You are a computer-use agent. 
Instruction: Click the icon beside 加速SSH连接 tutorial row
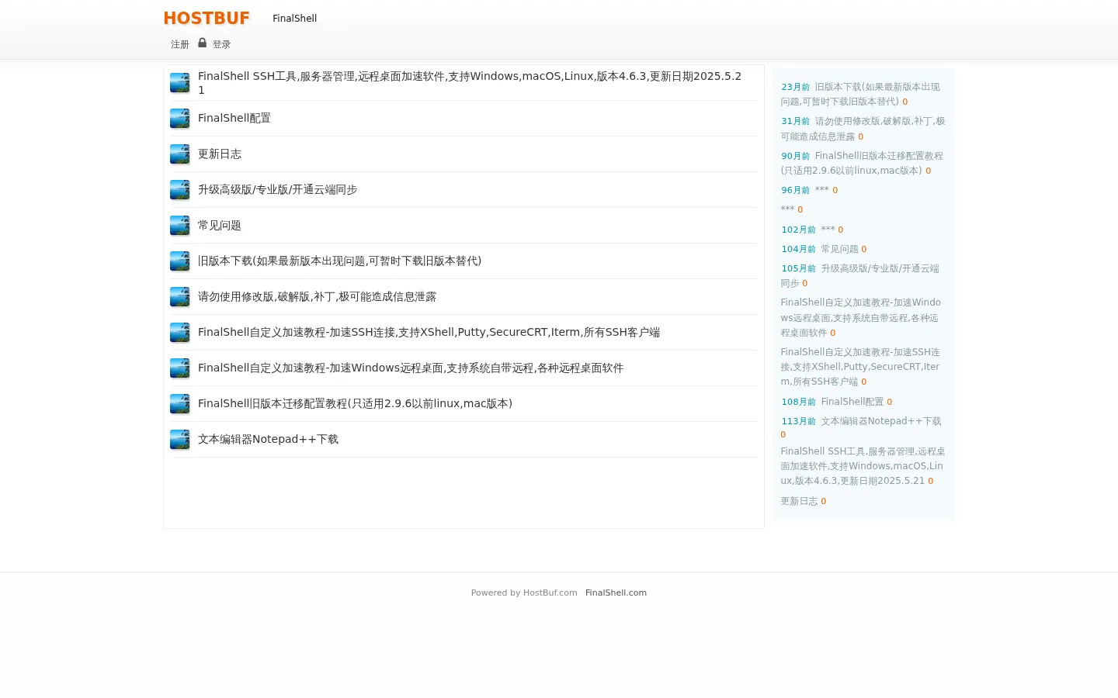coord(180,333)
